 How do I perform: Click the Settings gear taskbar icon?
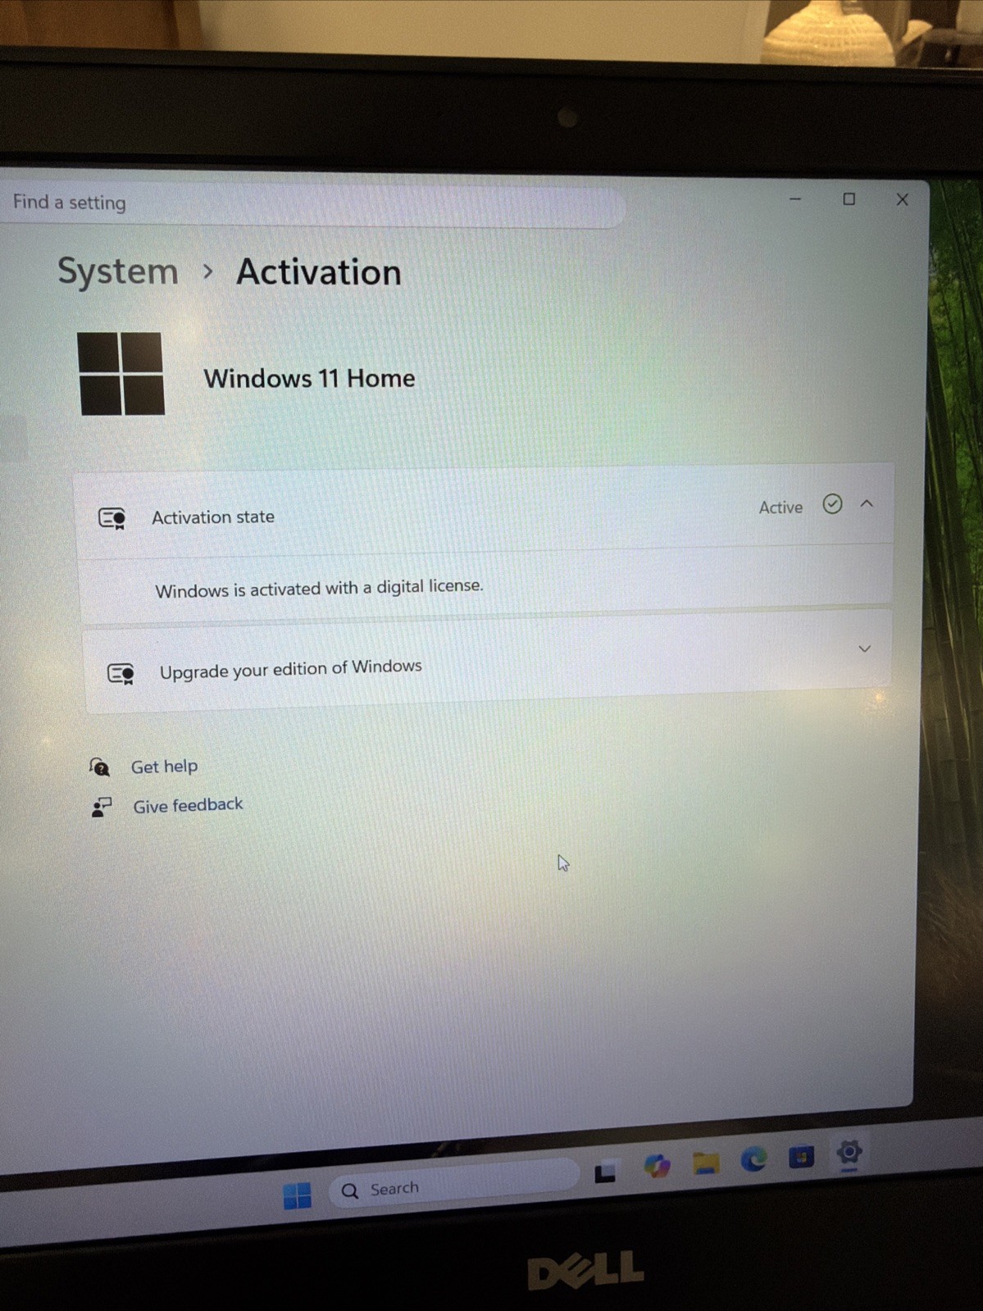point(849,1152)
